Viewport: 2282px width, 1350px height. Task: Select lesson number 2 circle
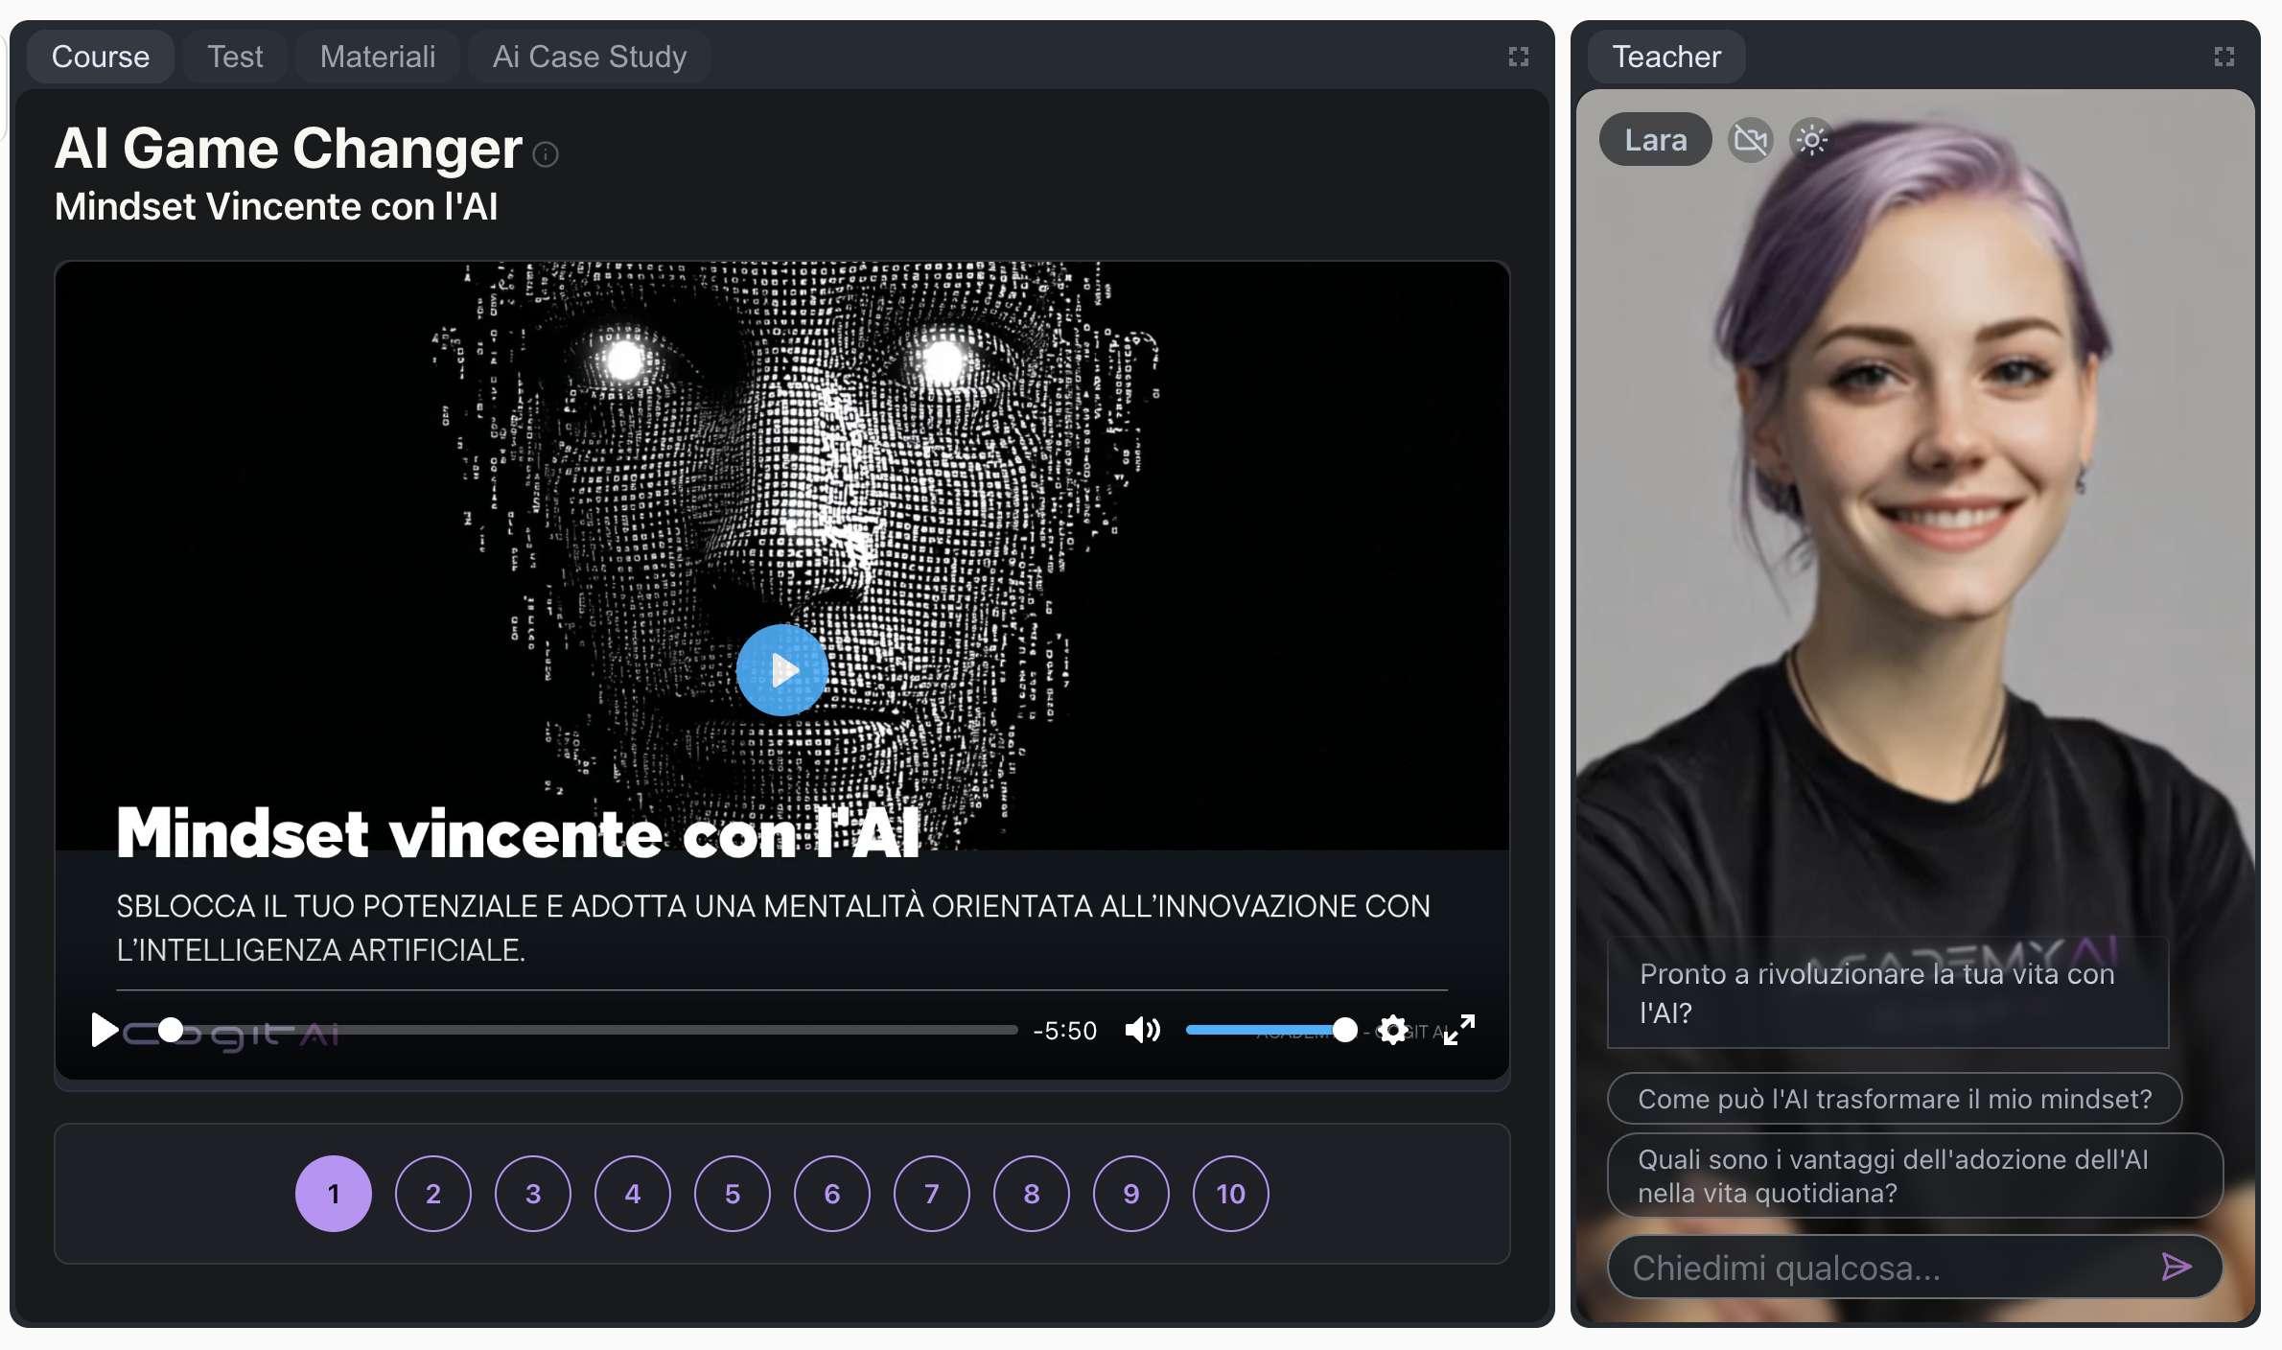[x=432, y=1194]
